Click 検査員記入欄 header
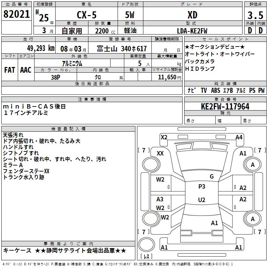 68,129
